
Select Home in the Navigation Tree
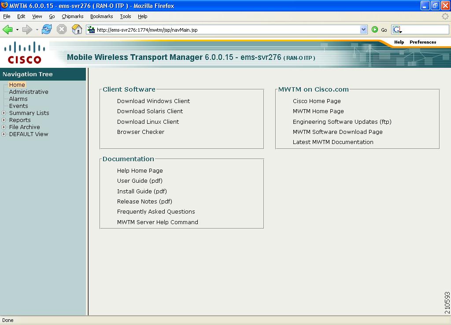click(x=17, y=85)
